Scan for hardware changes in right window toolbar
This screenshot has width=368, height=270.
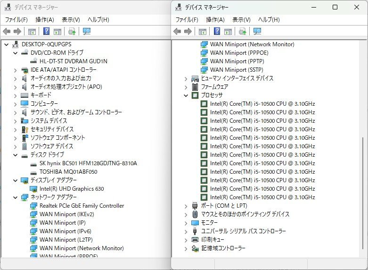(257, 31)
